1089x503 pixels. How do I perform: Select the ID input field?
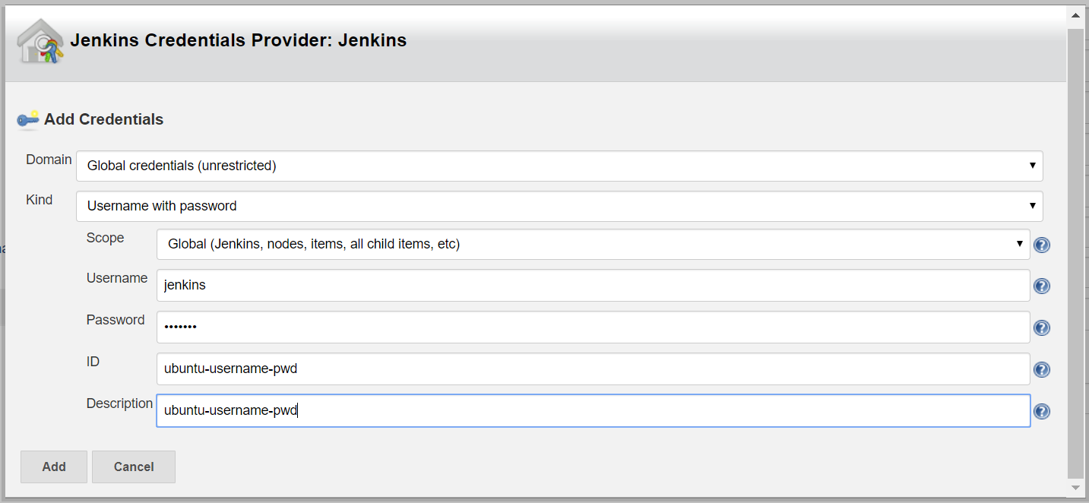coord(593,369)
